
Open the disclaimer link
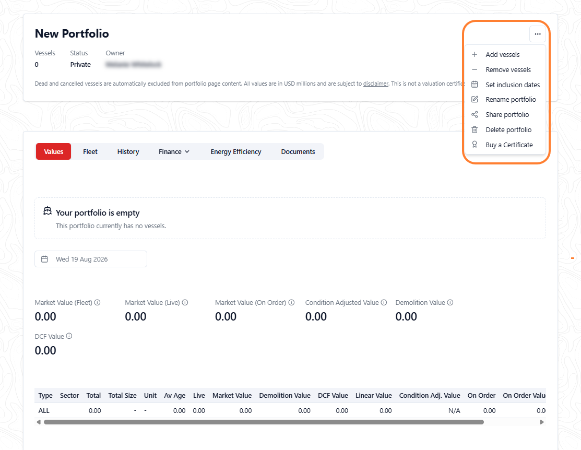click(x=376, y=84)
